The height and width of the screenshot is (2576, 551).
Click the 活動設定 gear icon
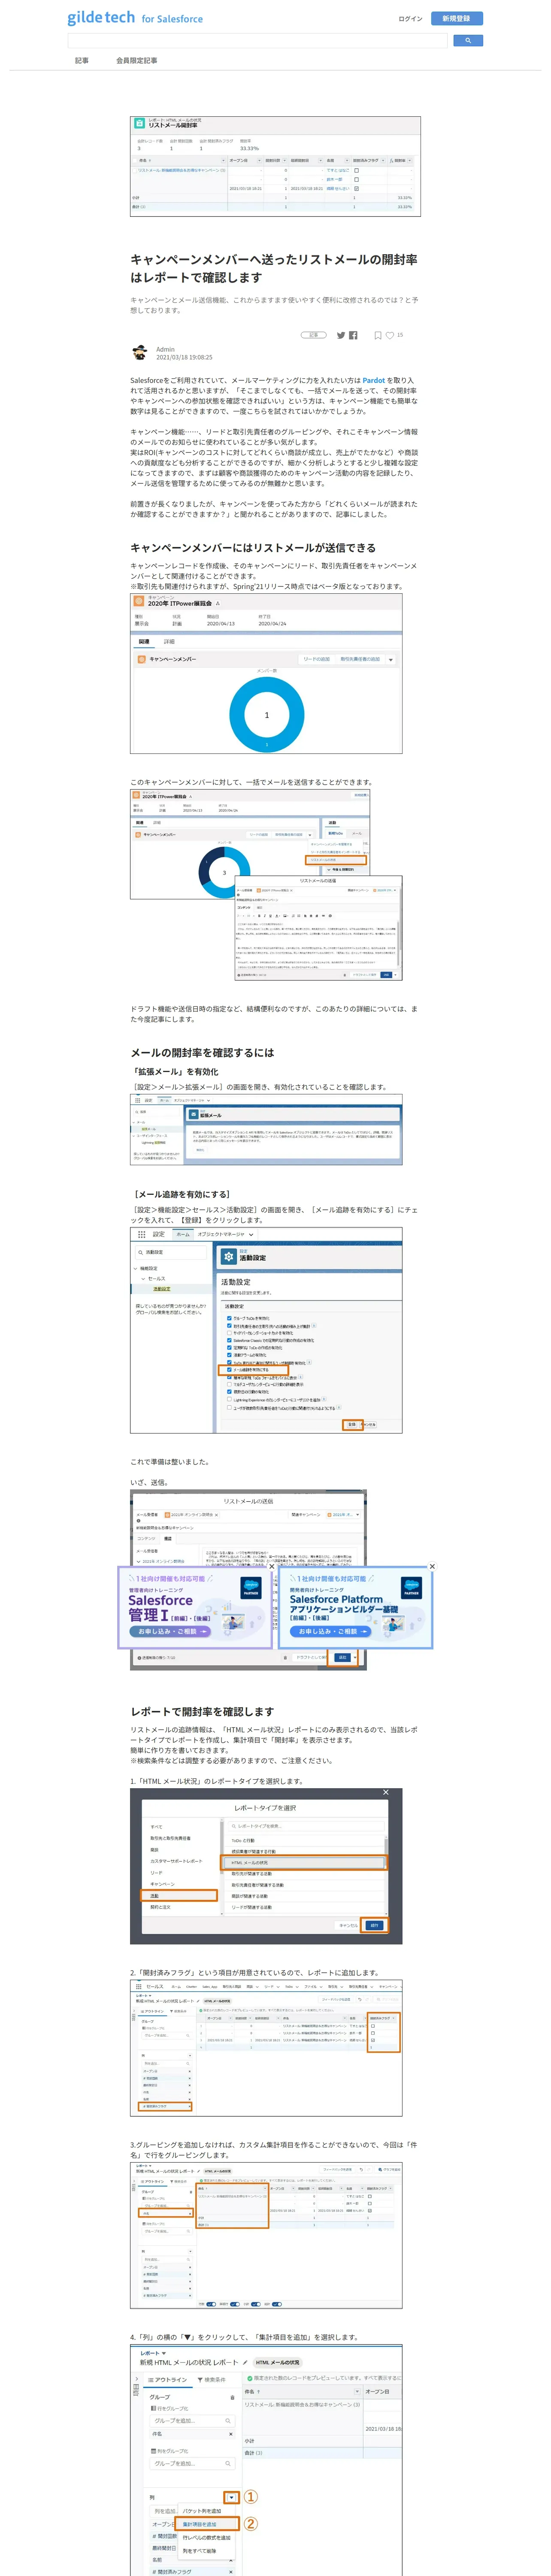point(229,1257)
